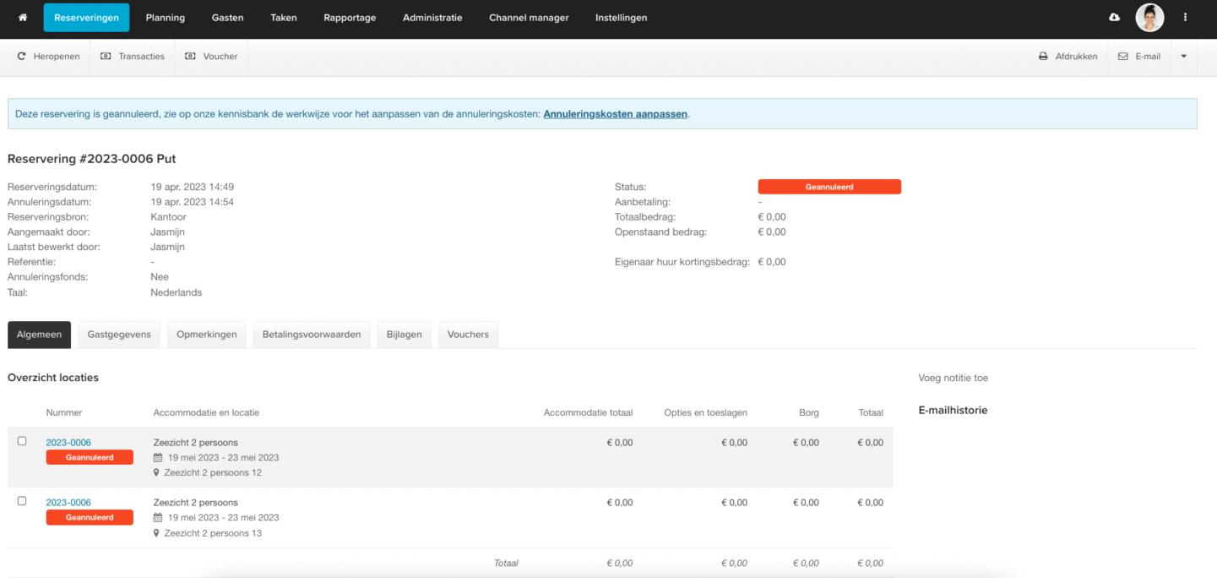Send message via E-mail button
Image resolution: width=1217 pixels, height=578 pixels.
click(1139, 57)
